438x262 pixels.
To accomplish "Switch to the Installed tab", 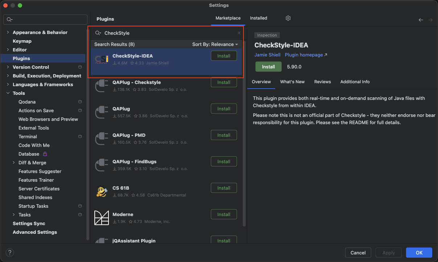I will (x=258, y=18).
